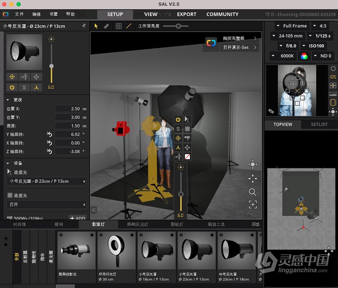The width and height of the screenshot is (338, 288).
Task: Toggle the red no-light icon in floating toolbar
Action: coord(187,157)
